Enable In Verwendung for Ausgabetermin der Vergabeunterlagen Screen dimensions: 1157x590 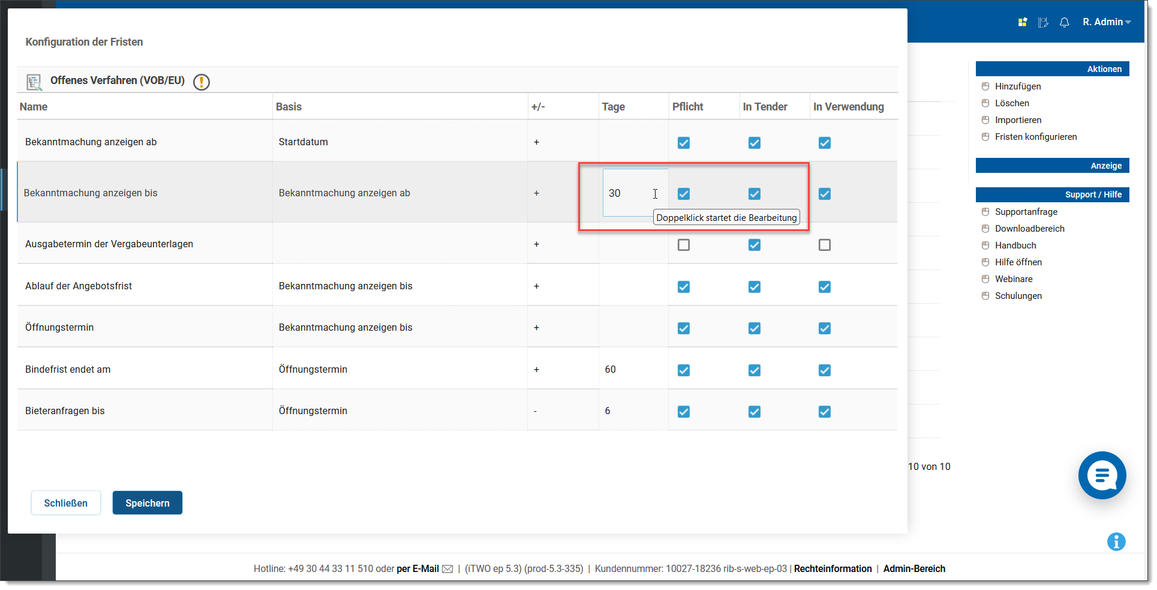pos(825,245)
